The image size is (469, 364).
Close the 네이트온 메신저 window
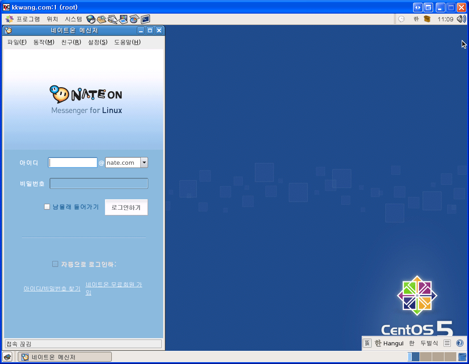160,30
